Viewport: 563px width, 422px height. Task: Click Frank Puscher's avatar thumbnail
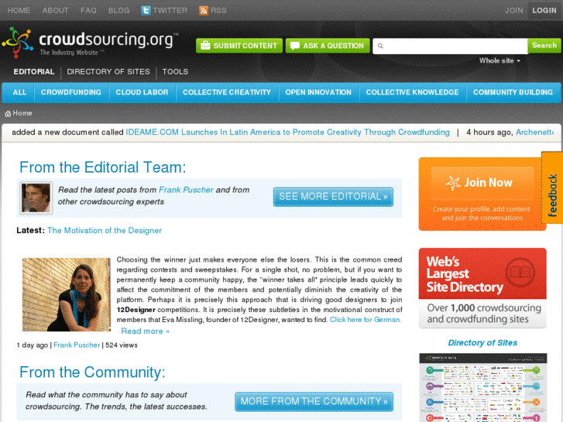(36, 197)
